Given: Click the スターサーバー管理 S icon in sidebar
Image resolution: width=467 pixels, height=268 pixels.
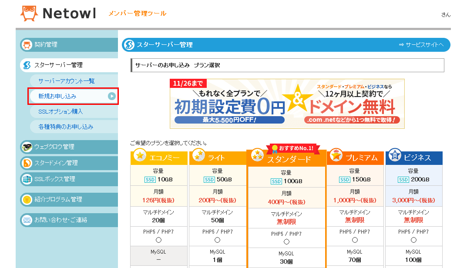Looking at the screenshot, I should (27, 65).
